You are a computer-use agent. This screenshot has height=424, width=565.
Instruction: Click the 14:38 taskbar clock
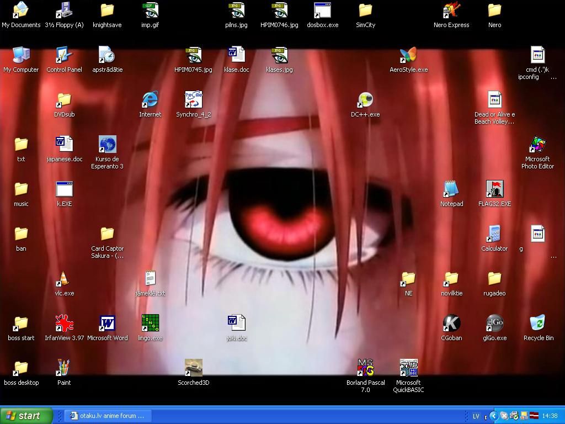(x=550, y=416)
